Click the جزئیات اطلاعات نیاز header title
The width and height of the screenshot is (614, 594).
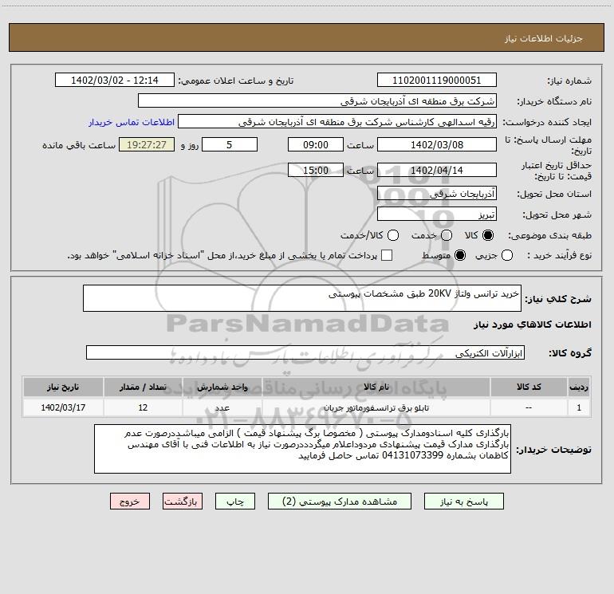coord(544,38)
